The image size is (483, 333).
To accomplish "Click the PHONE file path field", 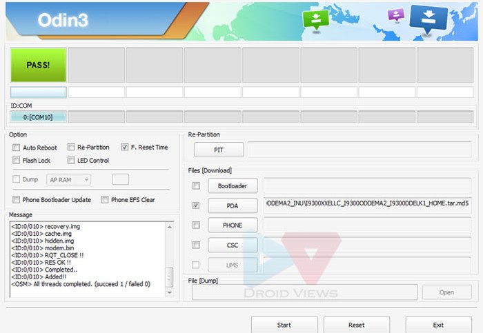I will 368,225.
